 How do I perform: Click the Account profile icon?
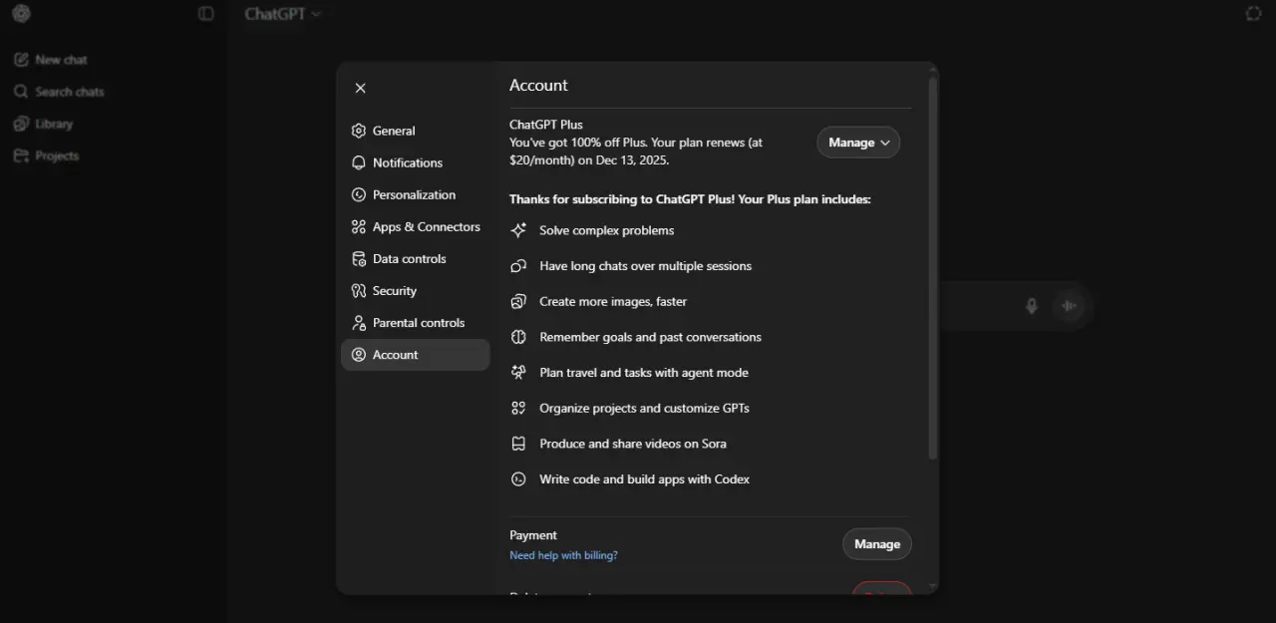(359, 355)
